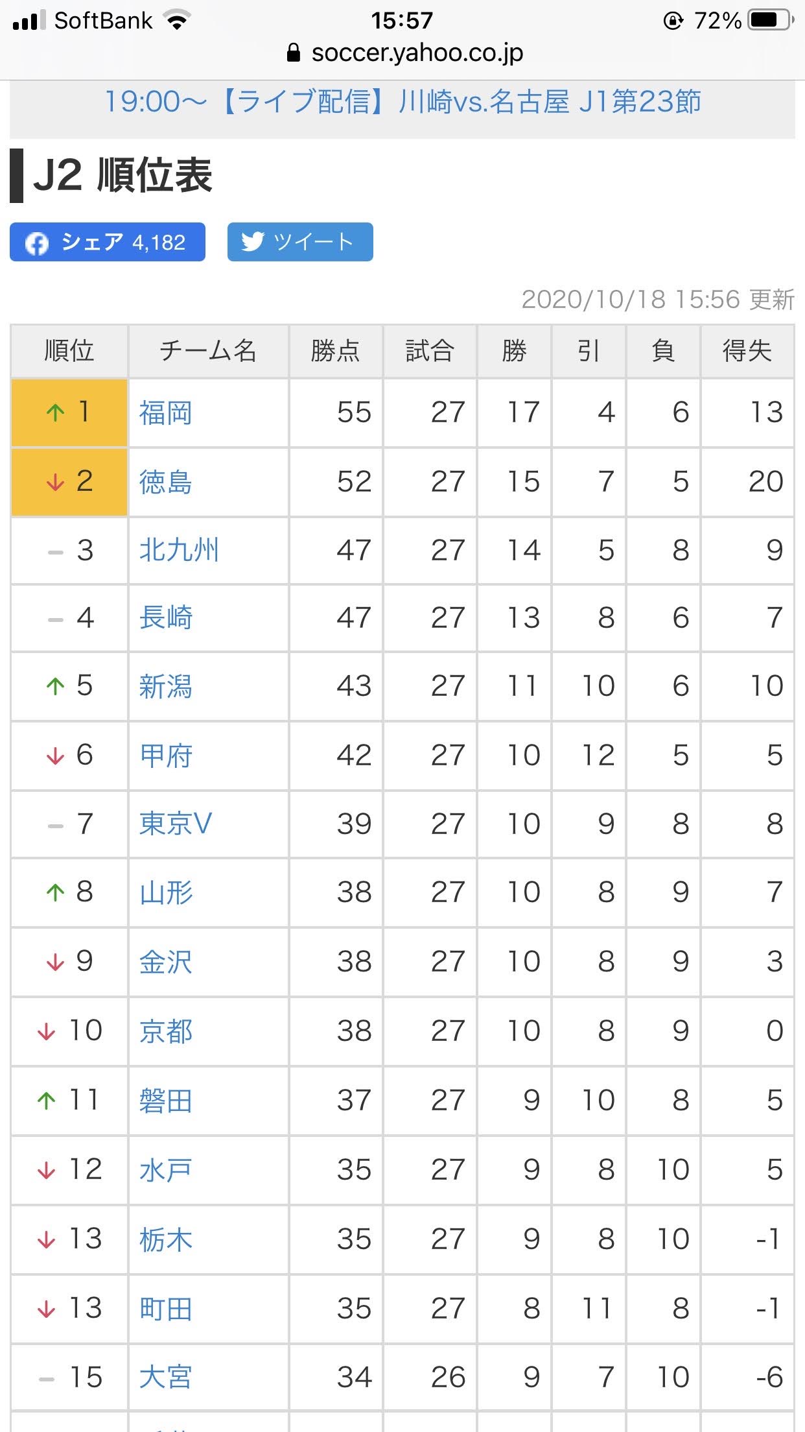This screenshot has height=1432, width=805.
Task: Tap the 得失 column header
Action: [747, 351]
